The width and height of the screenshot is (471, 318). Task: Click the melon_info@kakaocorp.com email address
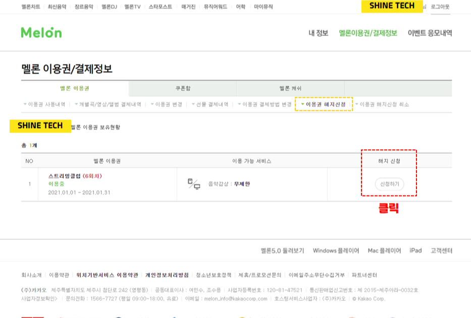pos(236,299)
